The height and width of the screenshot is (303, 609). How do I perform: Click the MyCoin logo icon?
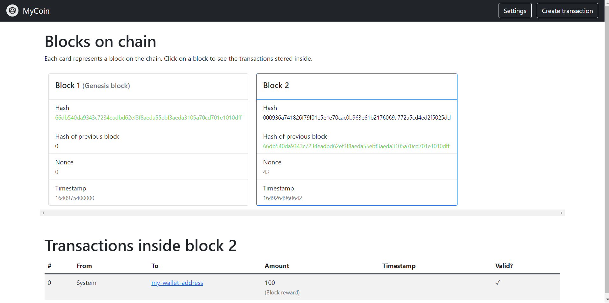[12, 11]
